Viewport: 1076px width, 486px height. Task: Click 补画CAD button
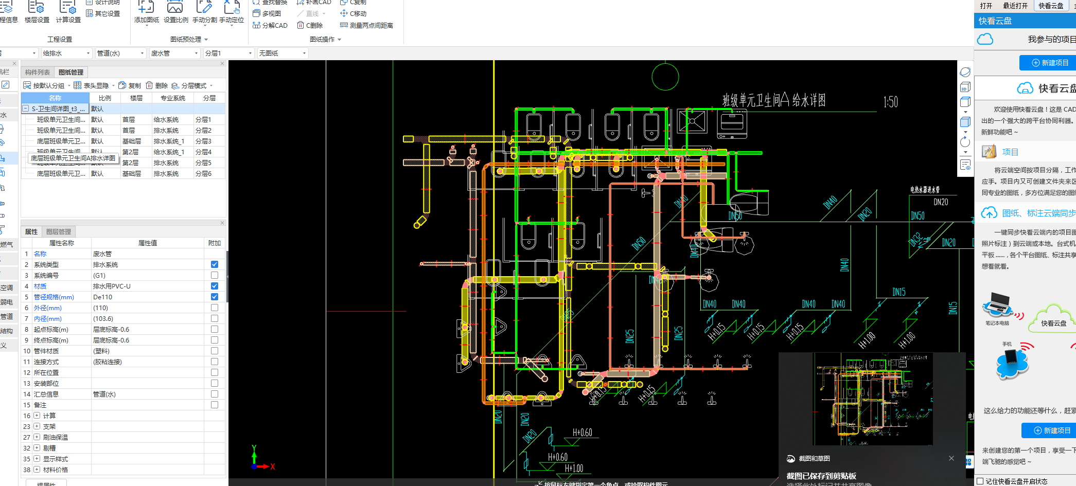click(314, 2)
